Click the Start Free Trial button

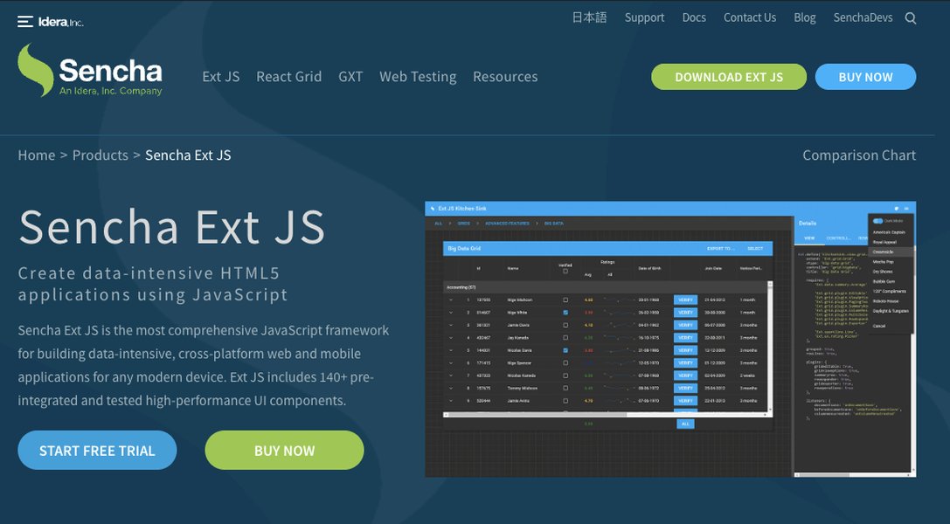pos(97,450)
